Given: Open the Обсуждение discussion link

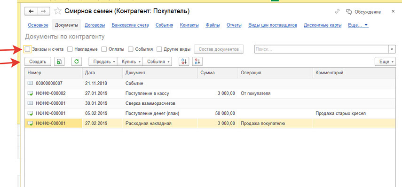Looking at the screenshot, I should (363, 12).
